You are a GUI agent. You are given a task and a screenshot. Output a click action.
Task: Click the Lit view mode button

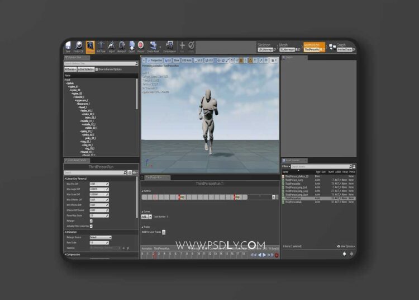168,60
